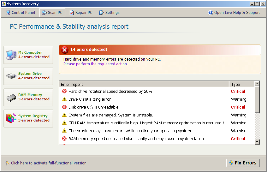Click the warning icon for Drive C initializing error
The image size is (267, 172).
(x=64, y=99)
